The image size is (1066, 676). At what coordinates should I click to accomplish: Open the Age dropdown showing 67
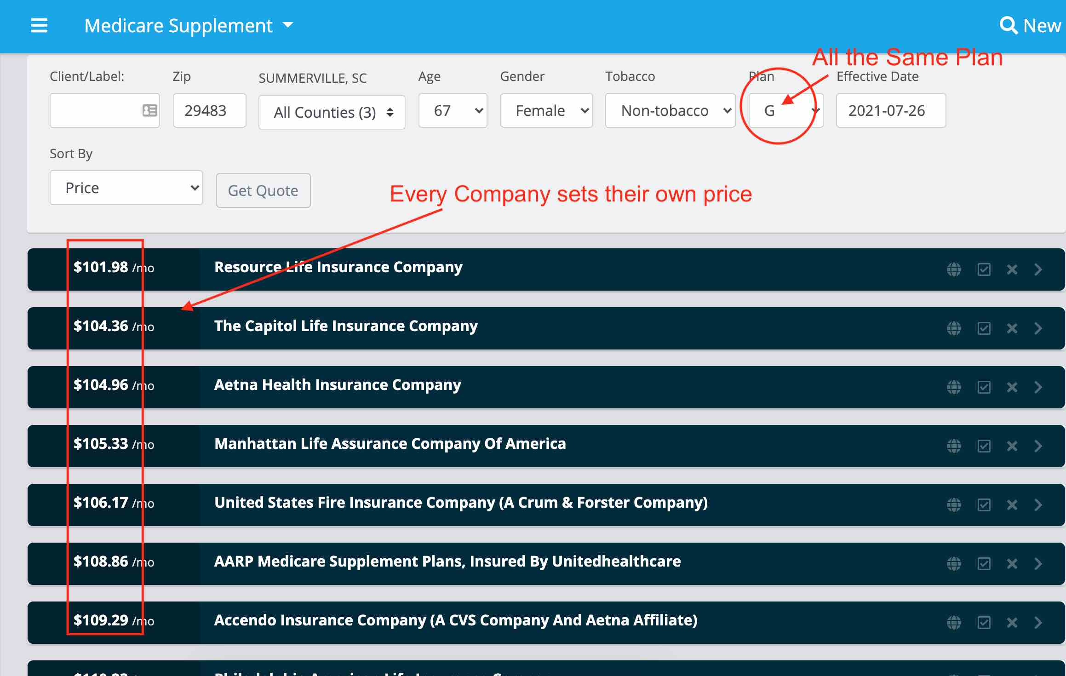click(453, 110)
